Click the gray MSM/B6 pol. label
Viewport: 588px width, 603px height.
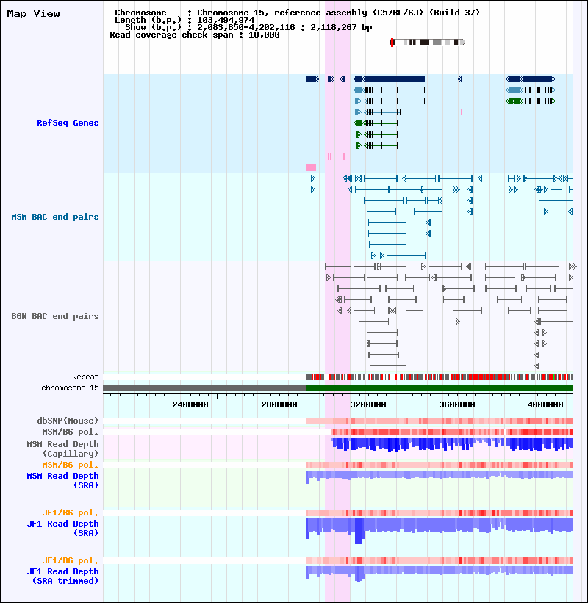coord(71,432)
